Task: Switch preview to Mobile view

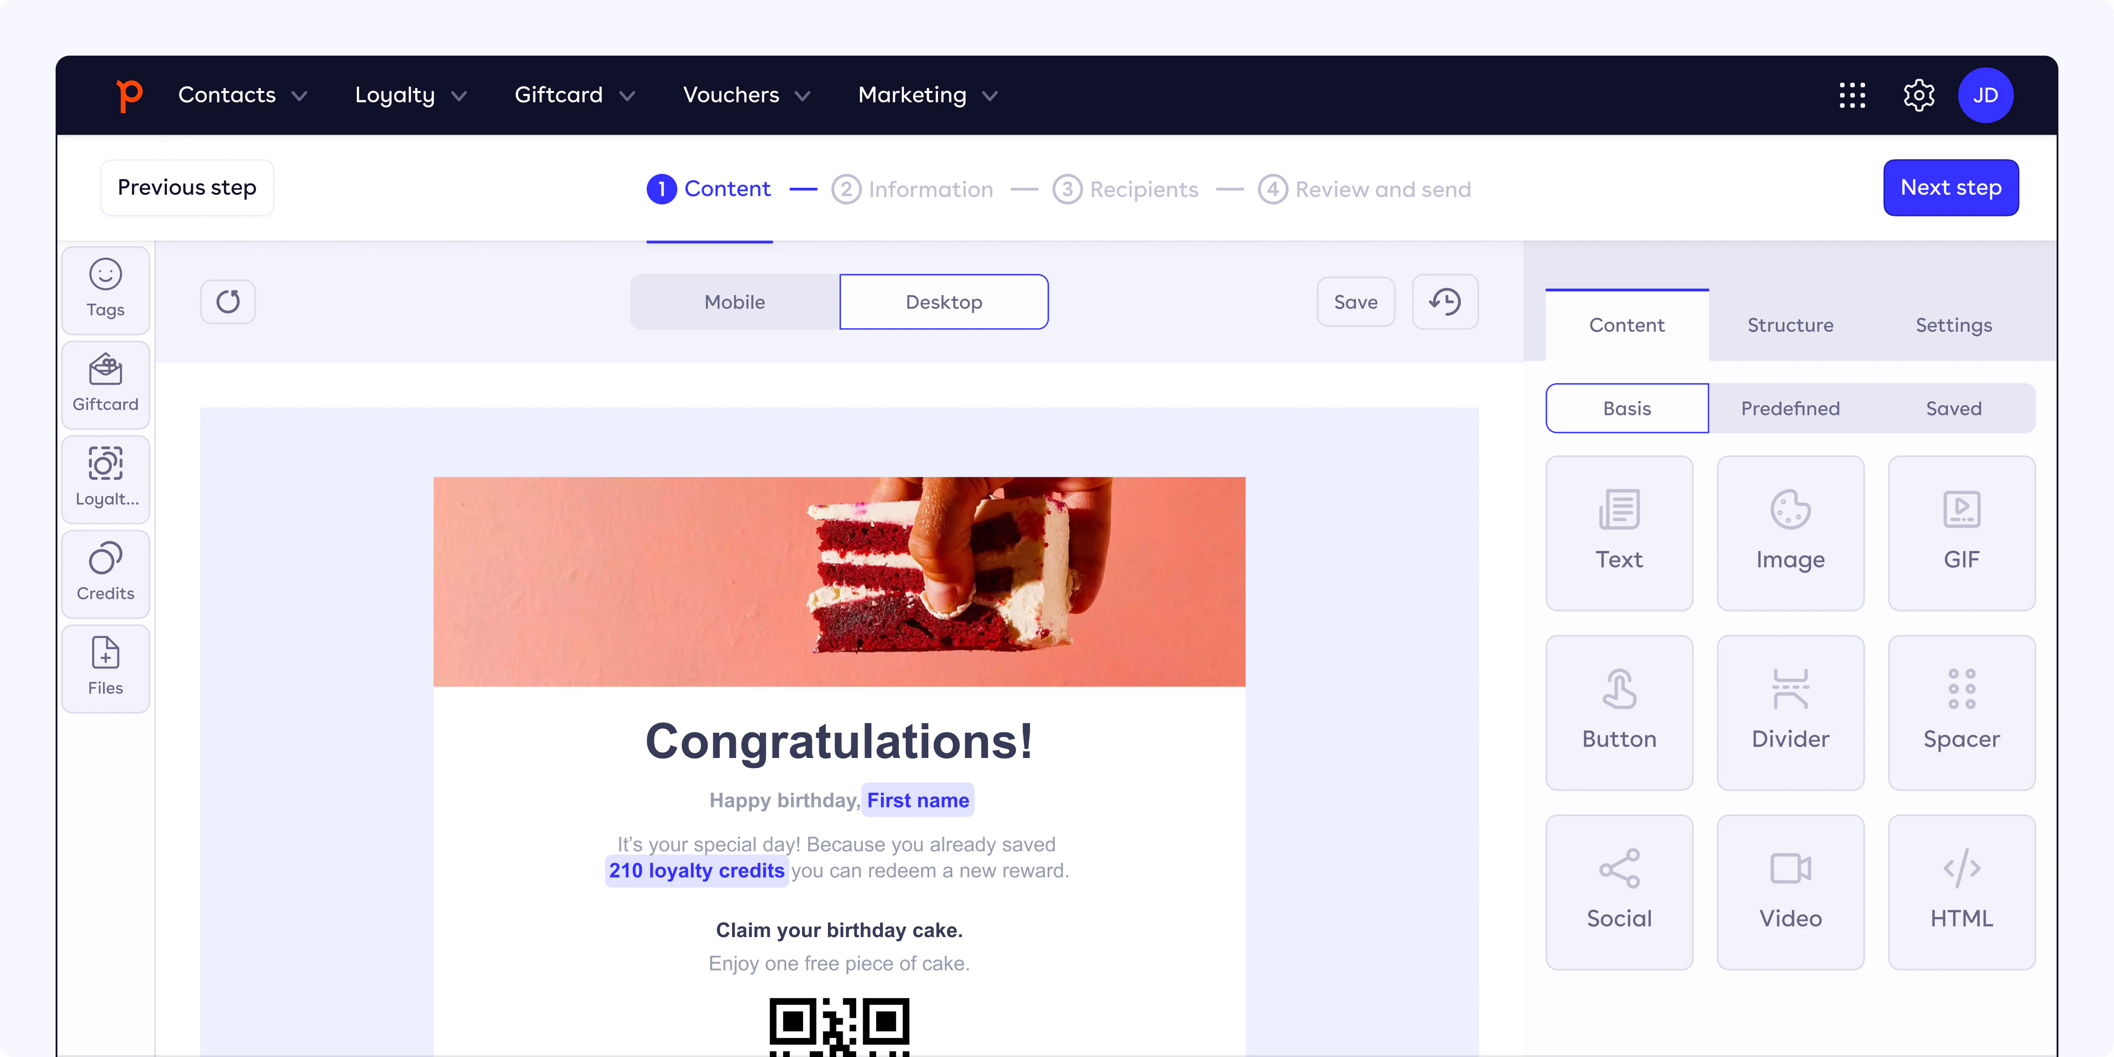Action: [735, 301]
